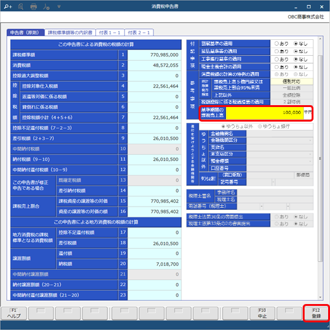330x330 pixels.
Task: Click form scrollbar down arrow
Action: coord(320,297)
